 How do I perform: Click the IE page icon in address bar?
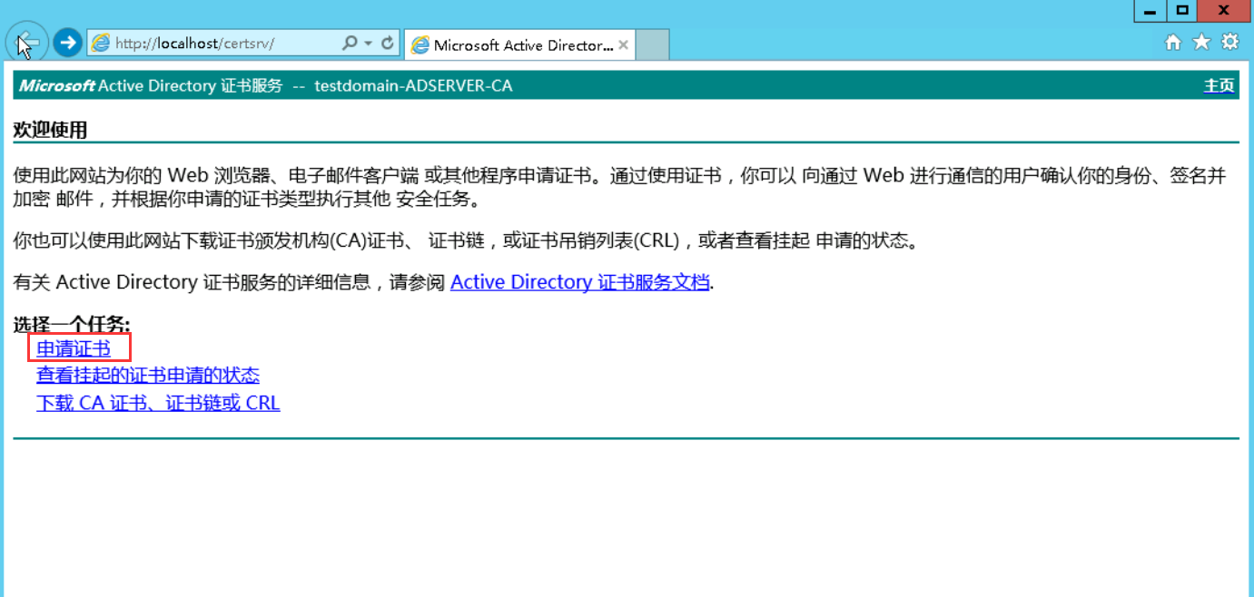(101, 43)
